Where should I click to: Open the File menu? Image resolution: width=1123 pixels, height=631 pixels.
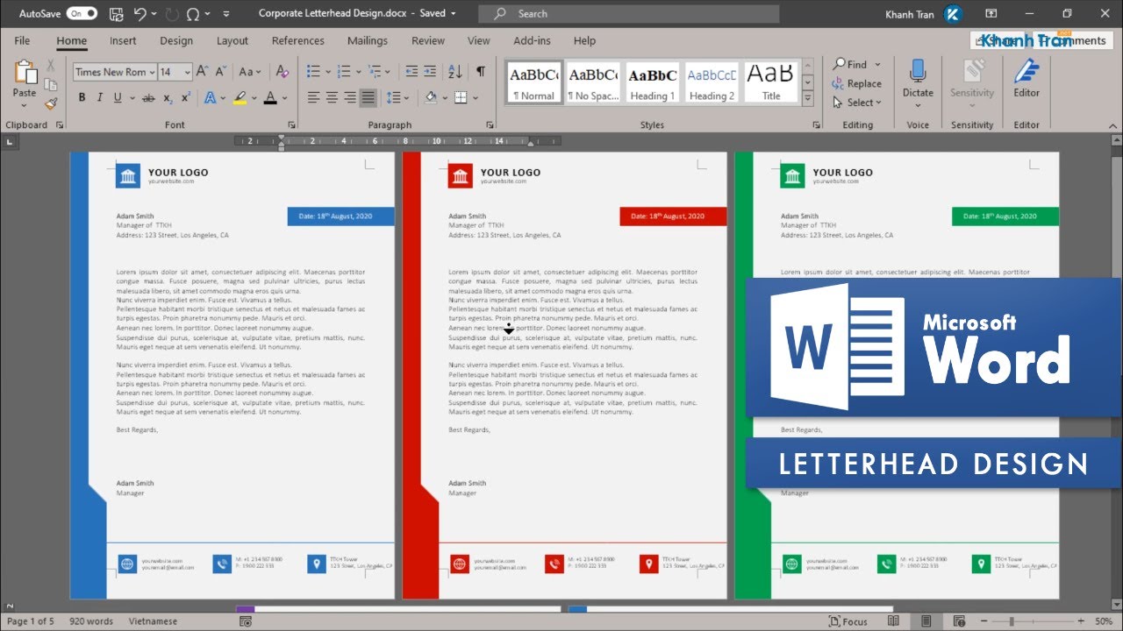pyautogui.click(x=22, y=40)
